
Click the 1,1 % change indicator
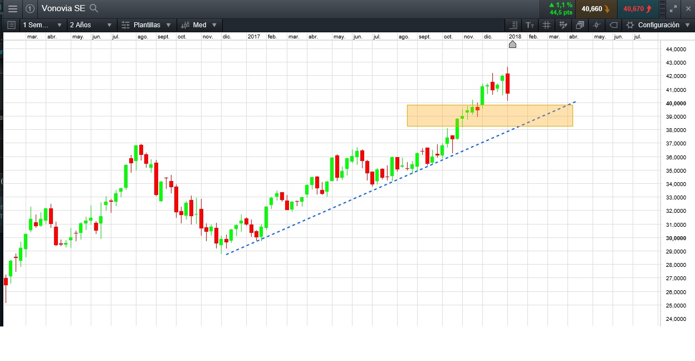click(x=561, y=5)
